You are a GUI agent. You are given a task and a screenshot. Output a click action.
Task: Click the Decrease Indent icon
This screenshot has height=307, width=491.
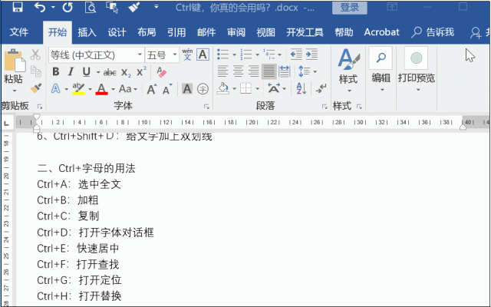pos(296,54)
